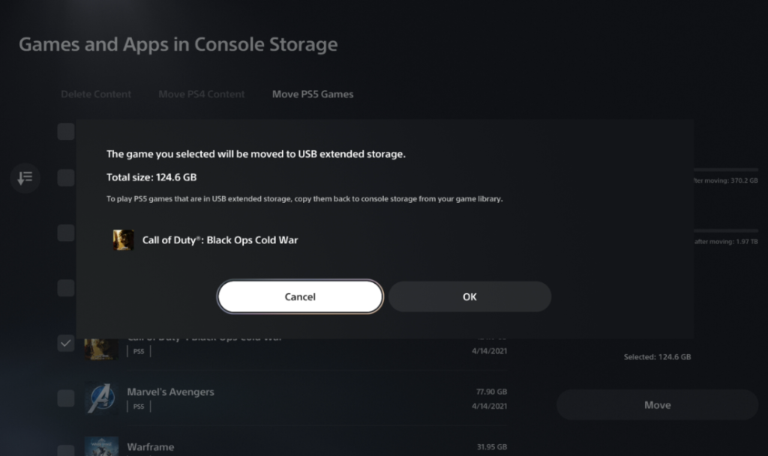Click the Move button

pyautogui.click(x=657, y=404)
